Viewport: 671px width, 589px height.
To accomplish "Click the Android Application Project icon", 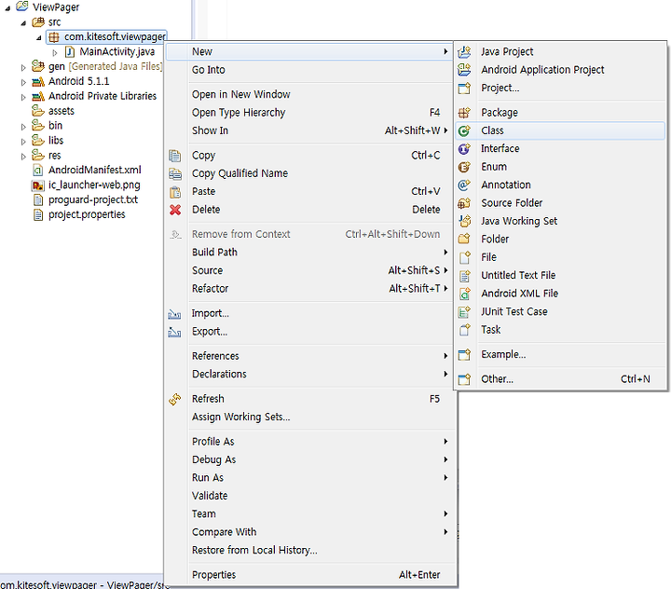I will (464, 70).
